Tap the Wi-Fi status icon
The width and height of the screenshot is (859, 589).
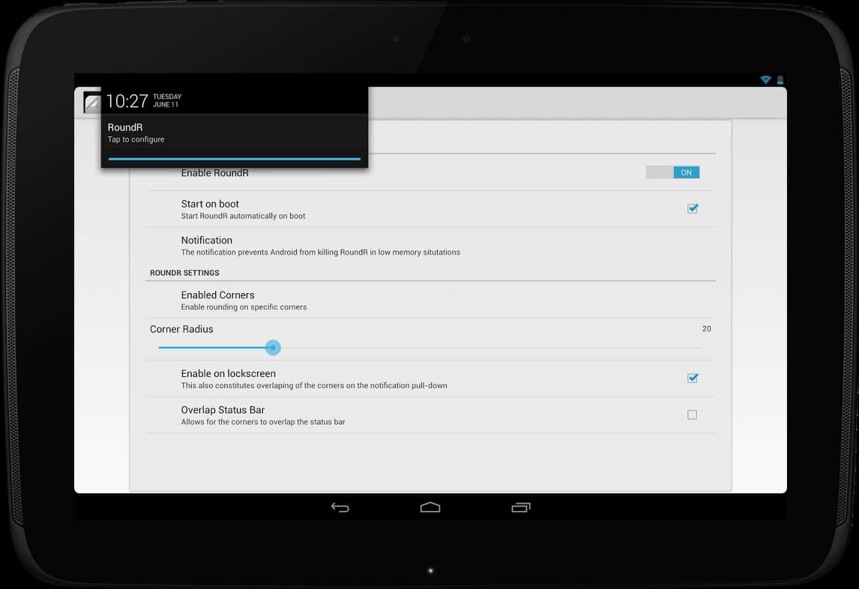(765, 80)
